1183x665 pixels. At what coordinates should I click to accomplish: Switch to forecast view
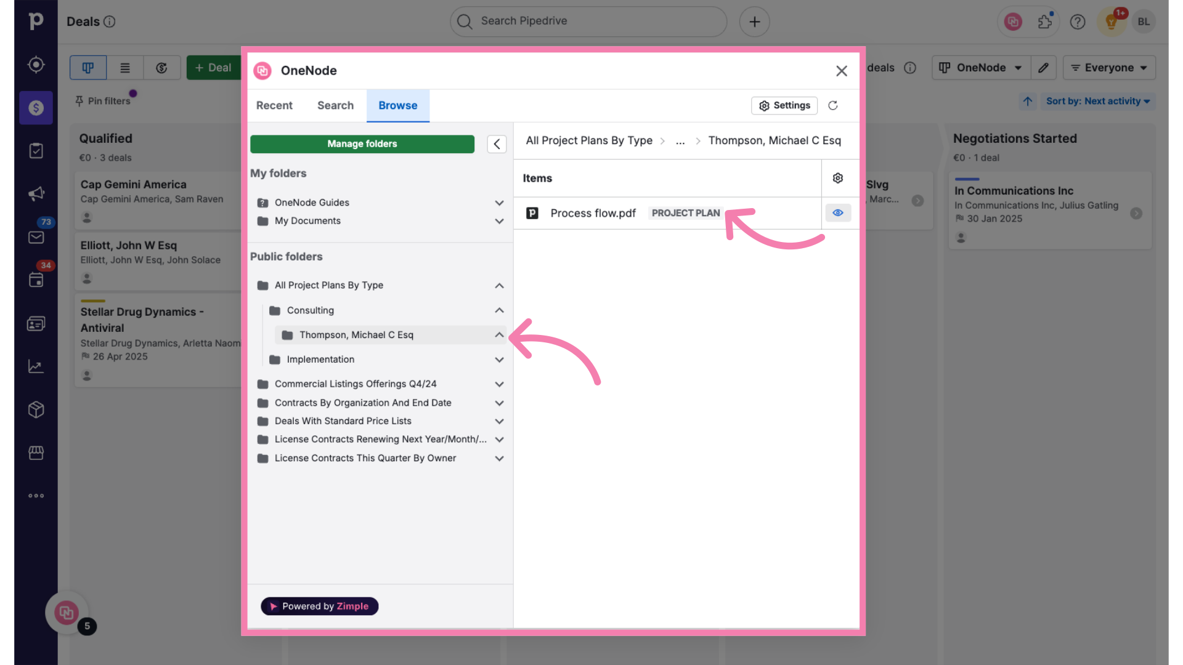162,68
